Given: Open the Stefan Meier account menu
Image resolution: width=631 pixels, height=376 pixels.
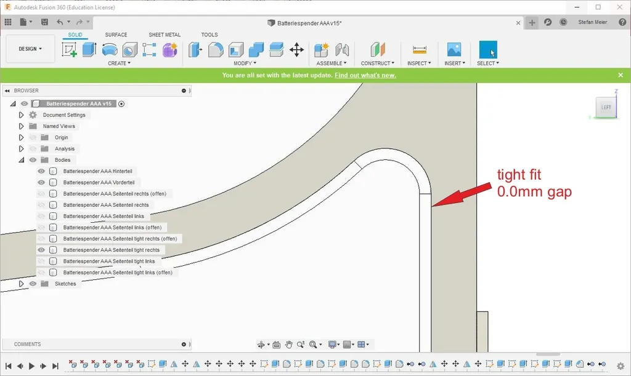Looking at the screenshot, I should pos(592,22).
